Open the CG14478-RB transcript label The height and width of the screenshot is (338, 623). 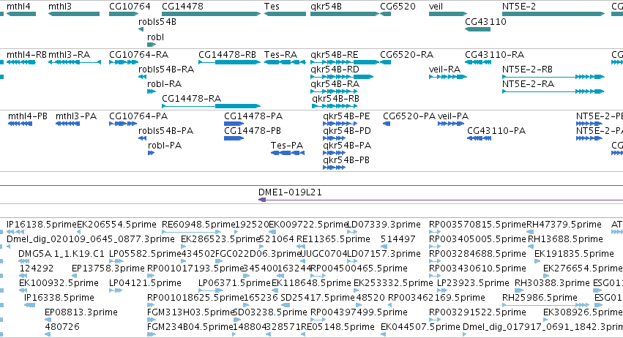click(227, 55)
